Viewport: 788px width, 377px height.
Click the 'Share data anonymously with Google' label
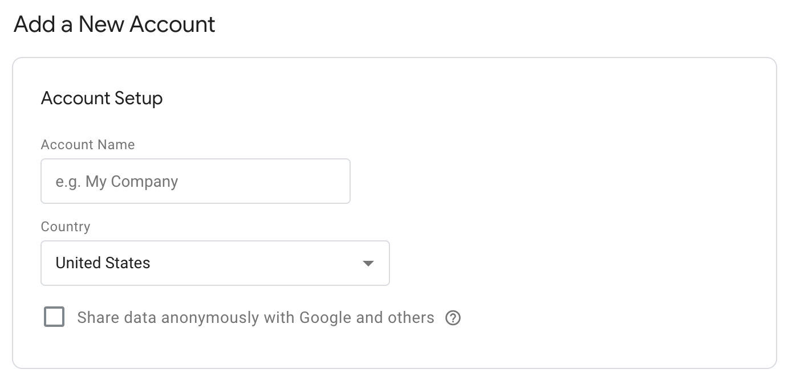tap(255, 317)
